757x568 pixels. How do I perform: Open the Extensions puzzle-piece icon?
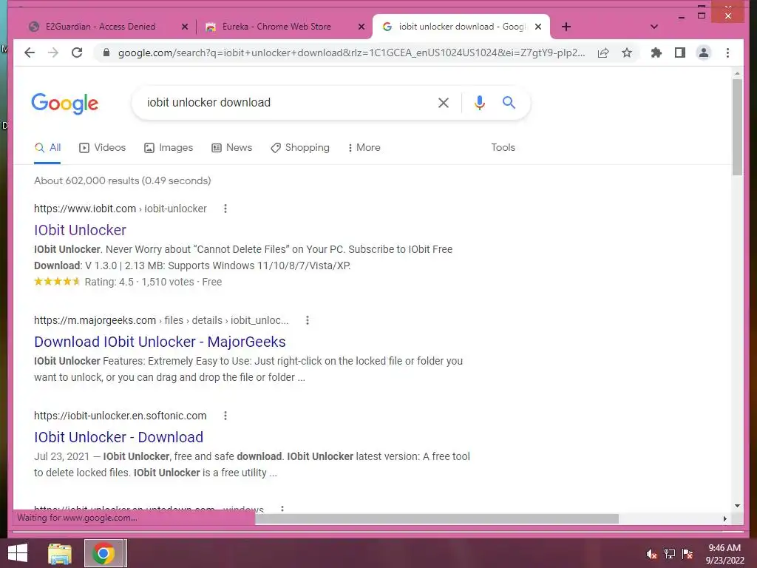click(656, 53)
